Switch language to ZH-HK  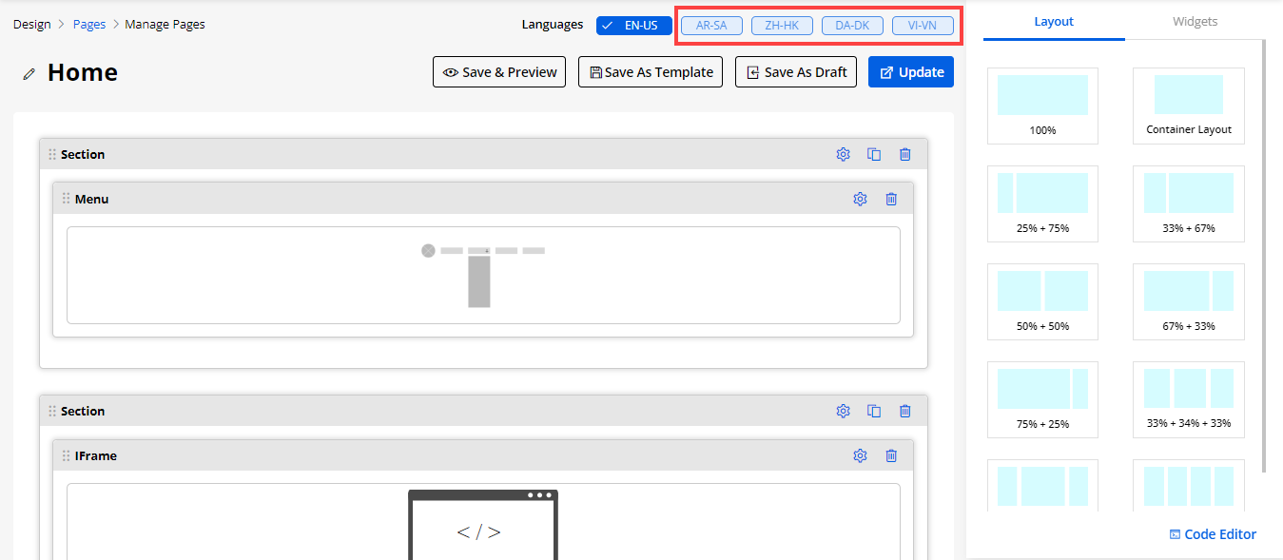pyautogui.click(x=782, y=26)
